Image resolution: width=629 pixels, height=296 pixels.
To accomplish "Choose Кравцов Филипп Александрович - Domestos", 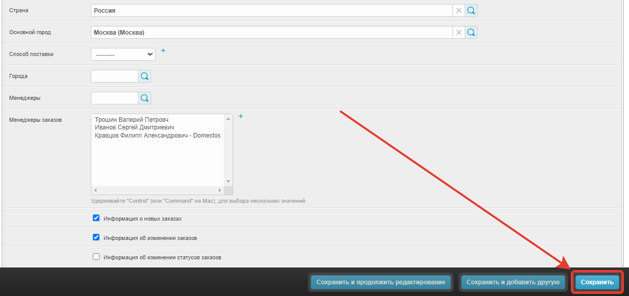I will 158,136.
